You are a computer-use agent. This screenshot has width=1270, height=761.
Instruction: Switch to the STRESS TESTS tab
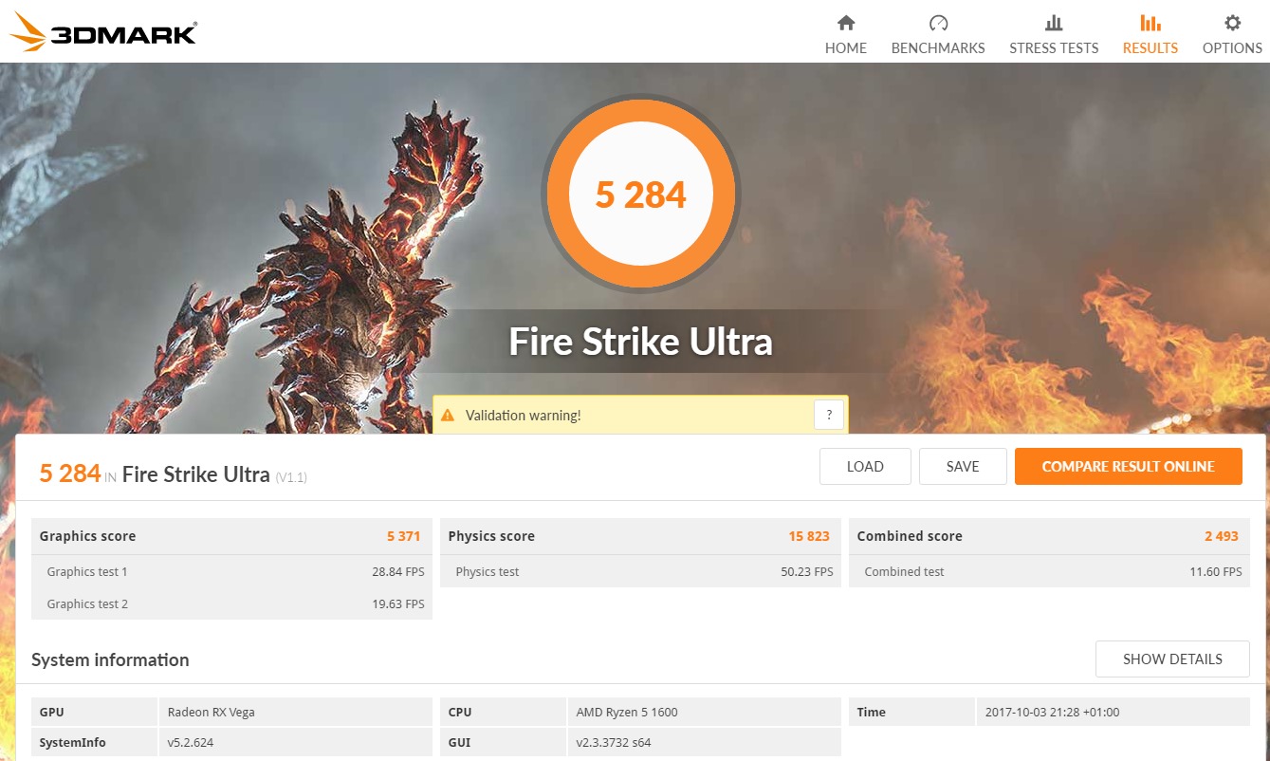1054,34
